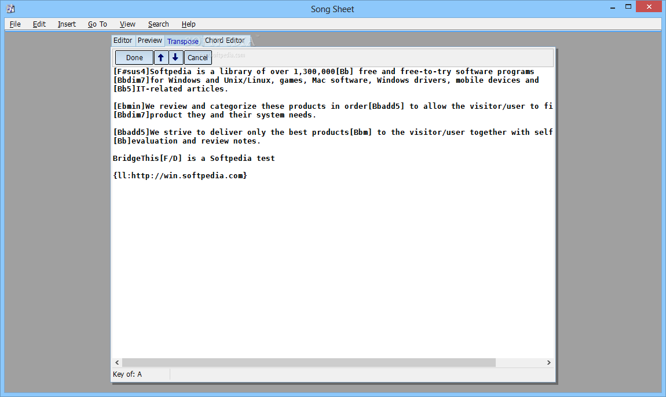Open the Insert menu
The width and height of the screenshot is (666, 397).
coord(67,24)
